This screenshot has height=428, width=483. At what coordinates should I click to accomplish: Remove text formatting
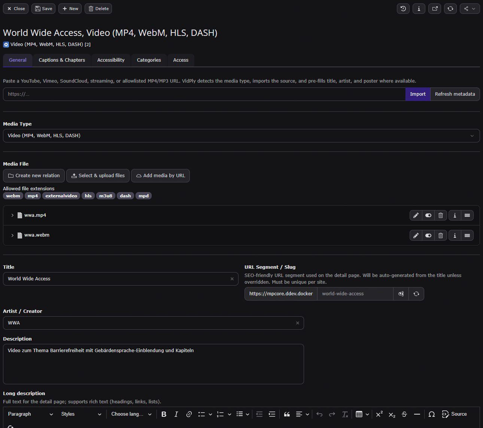[345, 414]
